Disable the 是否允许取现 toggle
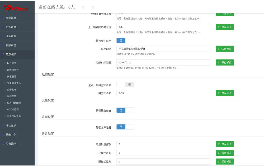264x166 pixels. point(130,40)
